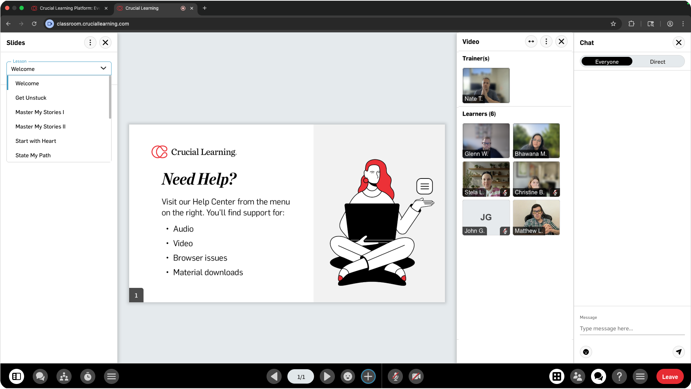Open Video panel more options
The width and height of the screenshot is (691, 389).
[546, 42]
